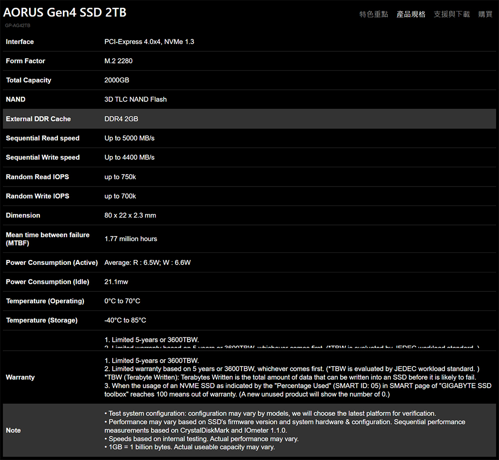Click the Note row label
The image size is (499, 460).
click(13, 431)
